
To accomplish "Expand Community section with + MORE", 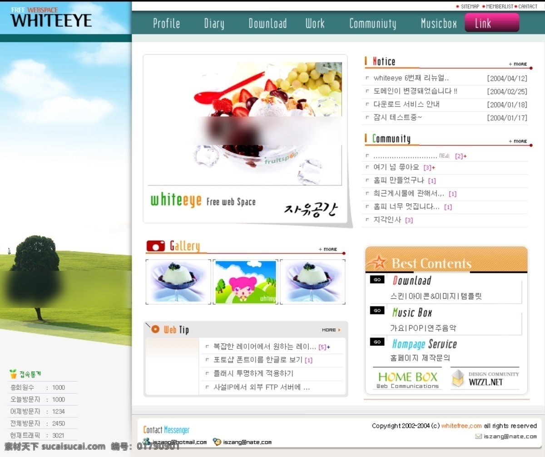I will [x=518, y=141].
